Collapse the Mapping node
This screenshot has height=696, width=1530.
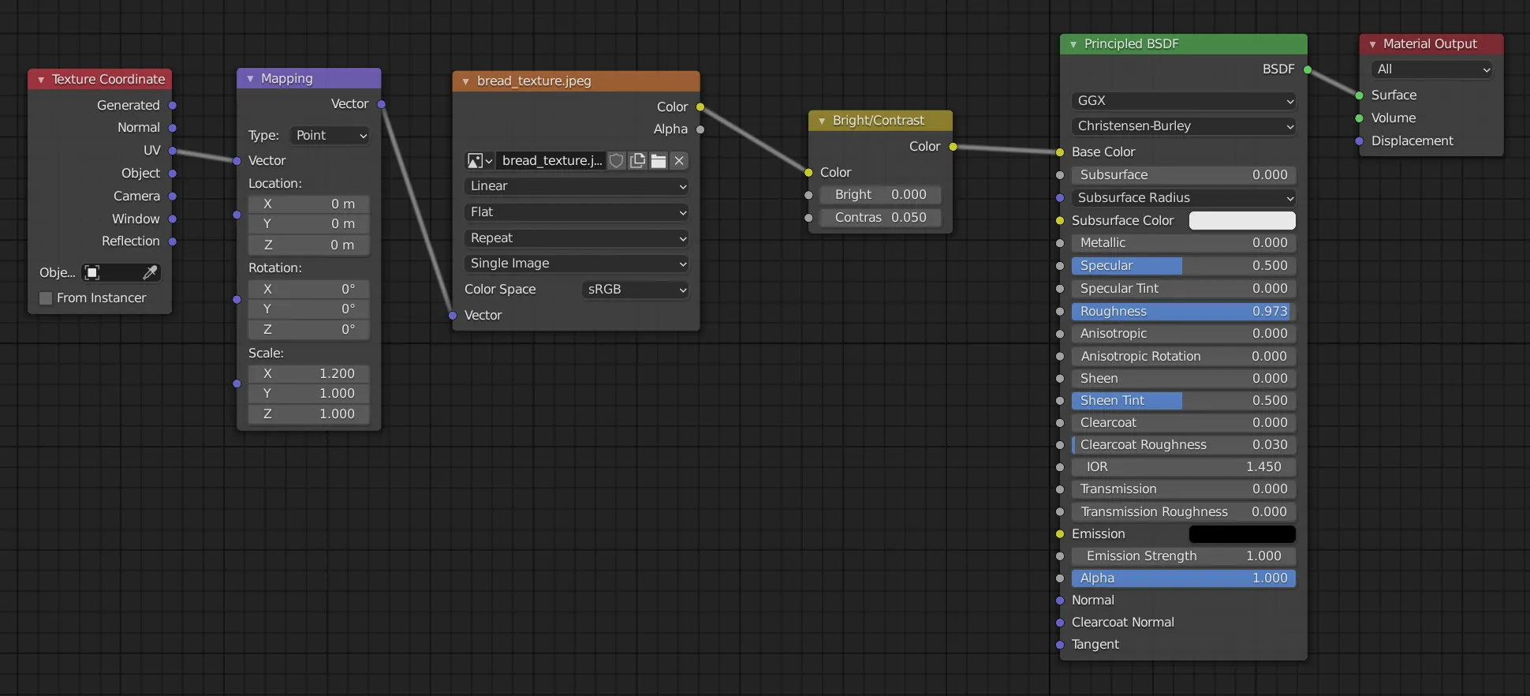pos(250,79)
